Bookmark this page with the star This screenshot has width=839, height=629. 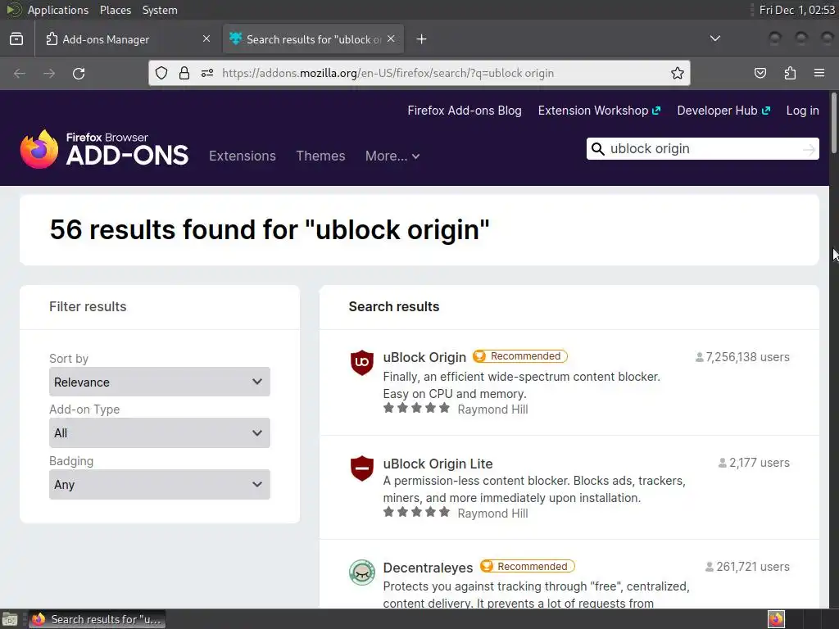(x=678, y=73)
